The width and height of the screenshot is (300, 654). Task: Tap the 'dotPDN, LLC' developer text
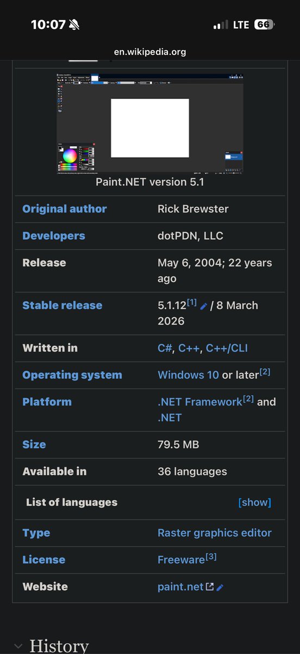point(190,236)
